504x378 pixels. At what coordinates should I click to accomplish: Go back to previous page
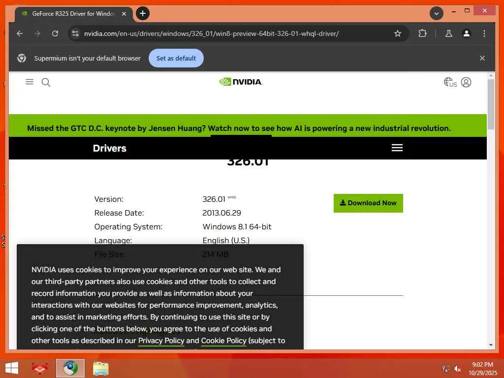click(20, 33)
